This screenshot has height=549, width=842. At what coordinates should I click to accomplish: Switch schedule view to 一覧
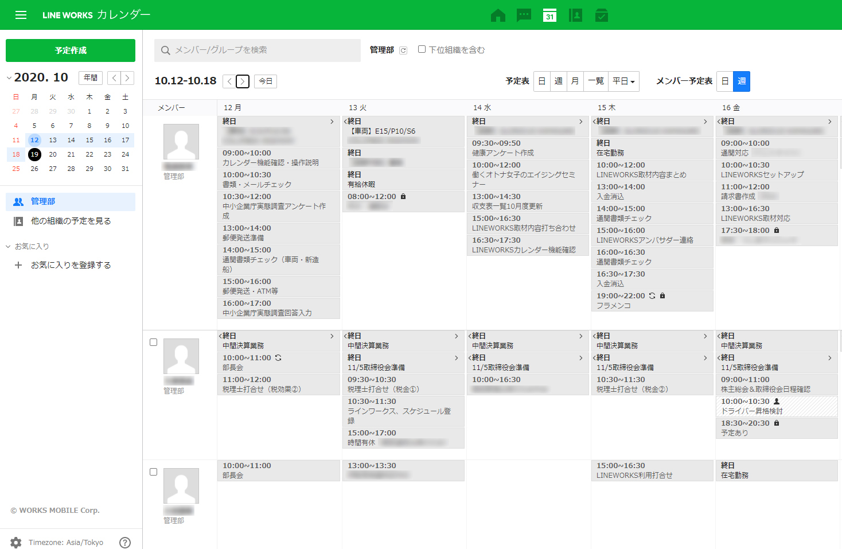point(596,81)
